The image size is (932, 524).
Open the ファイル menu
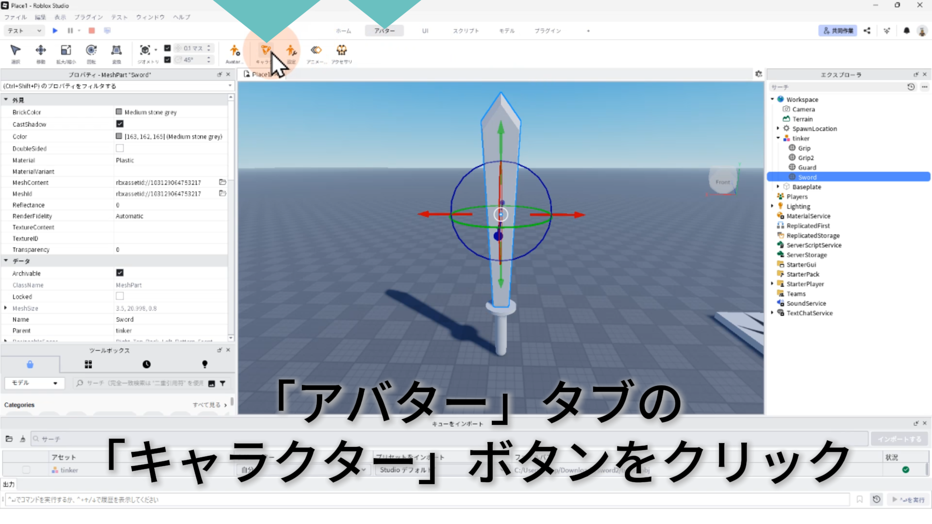pos(16,17)
